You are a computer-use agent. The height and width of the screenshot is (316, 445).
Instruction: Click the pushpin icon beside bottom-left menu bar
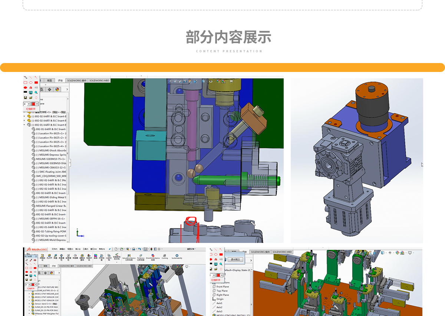[x=110, y=249]
